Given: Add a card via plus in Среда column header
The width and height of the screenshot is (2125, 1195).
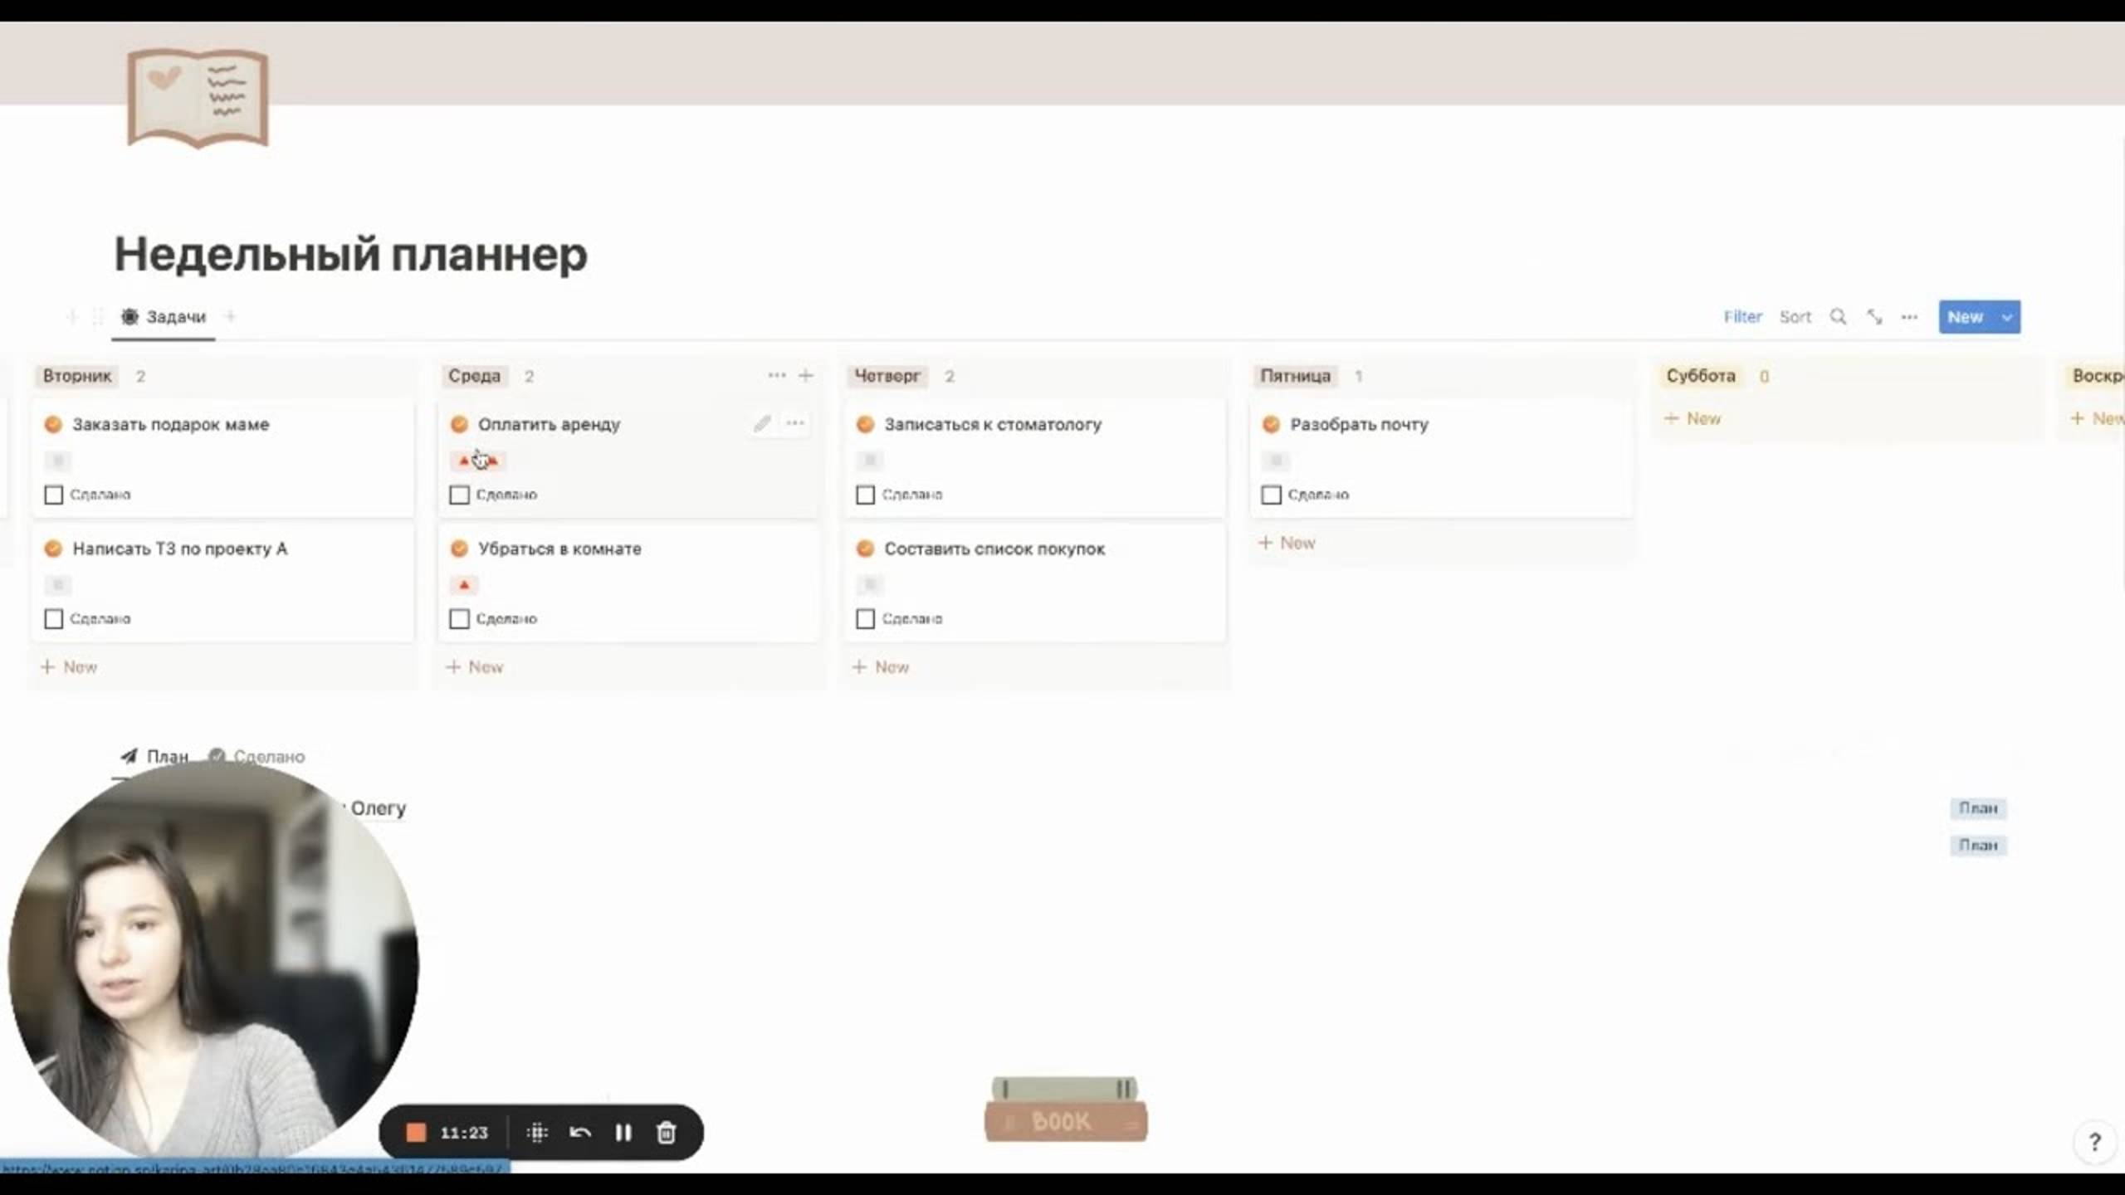Looking at the screenshot, I should point(806,375).
